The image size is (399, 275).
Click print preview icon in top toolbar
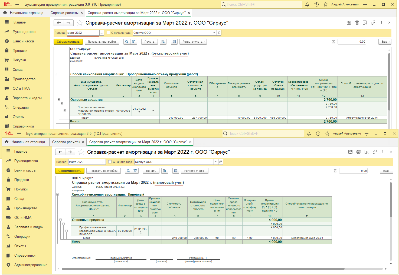coord(163,42)
